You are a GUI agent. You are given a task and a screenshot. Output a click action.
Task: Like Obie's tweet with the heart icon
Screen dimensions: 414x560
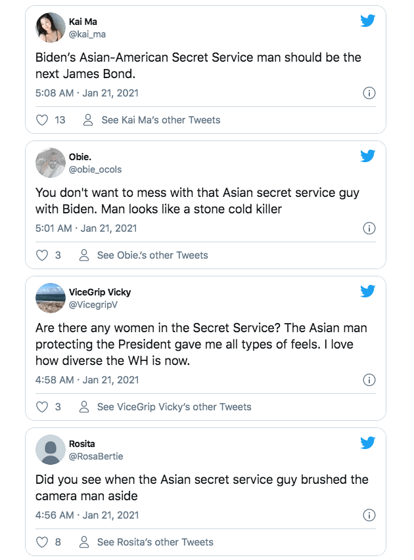[x=42, y=255]
